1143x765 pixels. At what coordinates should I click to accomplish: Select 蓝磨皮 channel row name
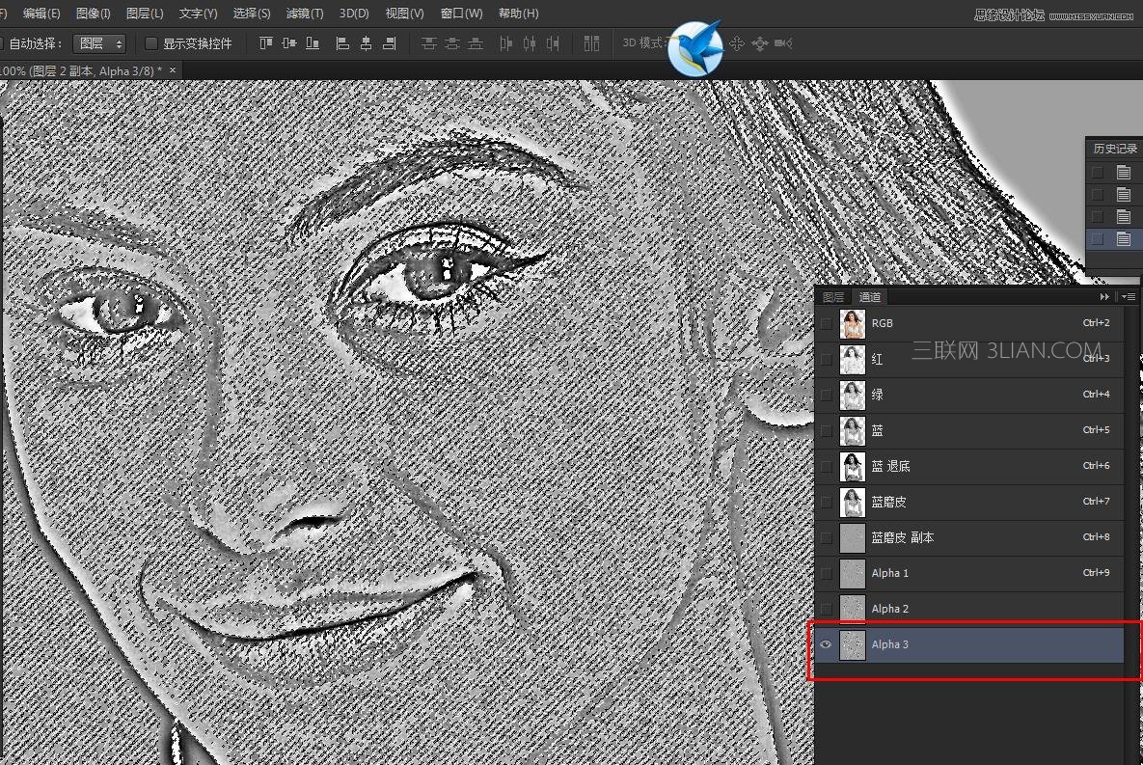tap(888, 502)
